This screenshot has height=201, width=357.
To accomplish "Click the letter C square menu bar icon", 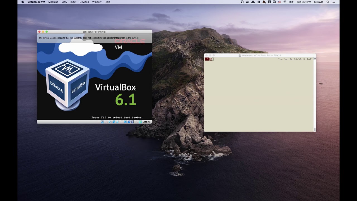I will click(x=259, y=2).
